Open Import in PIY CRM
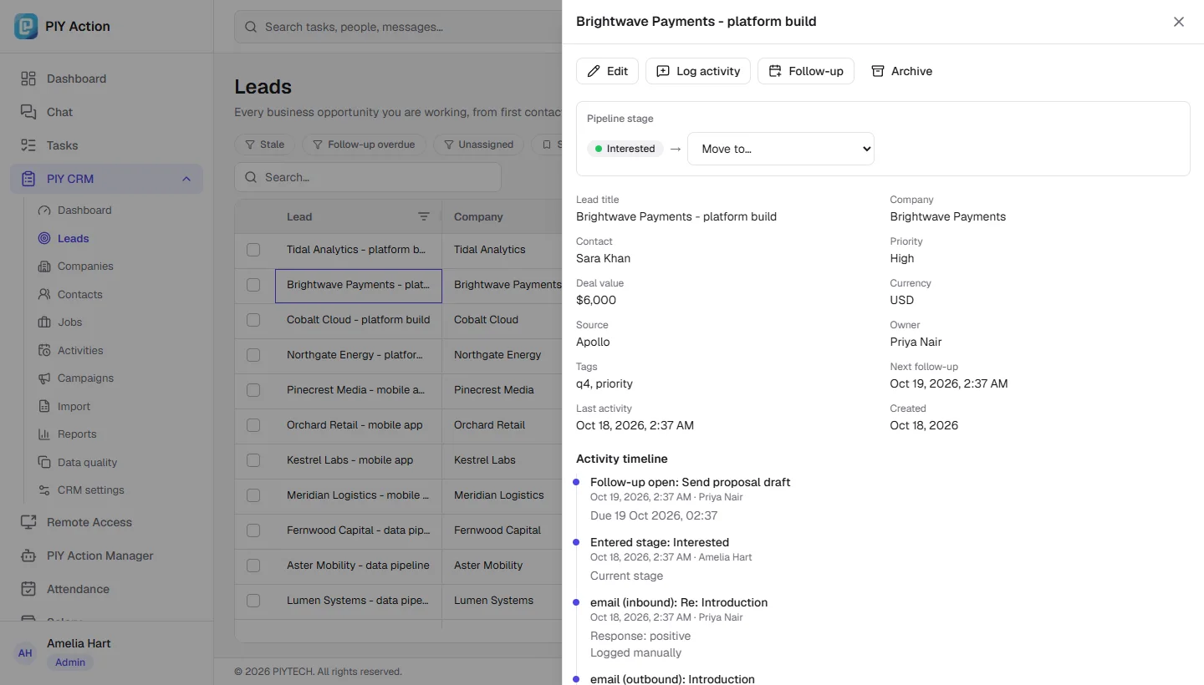This screenshot has height=685, width=1204. coord(116,406)
